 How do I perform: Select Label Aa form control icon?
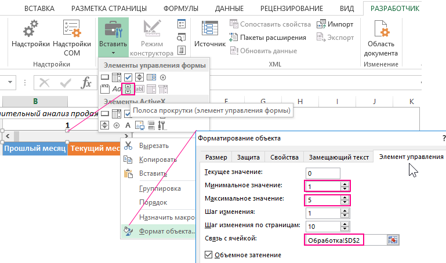tap(117, 89)
